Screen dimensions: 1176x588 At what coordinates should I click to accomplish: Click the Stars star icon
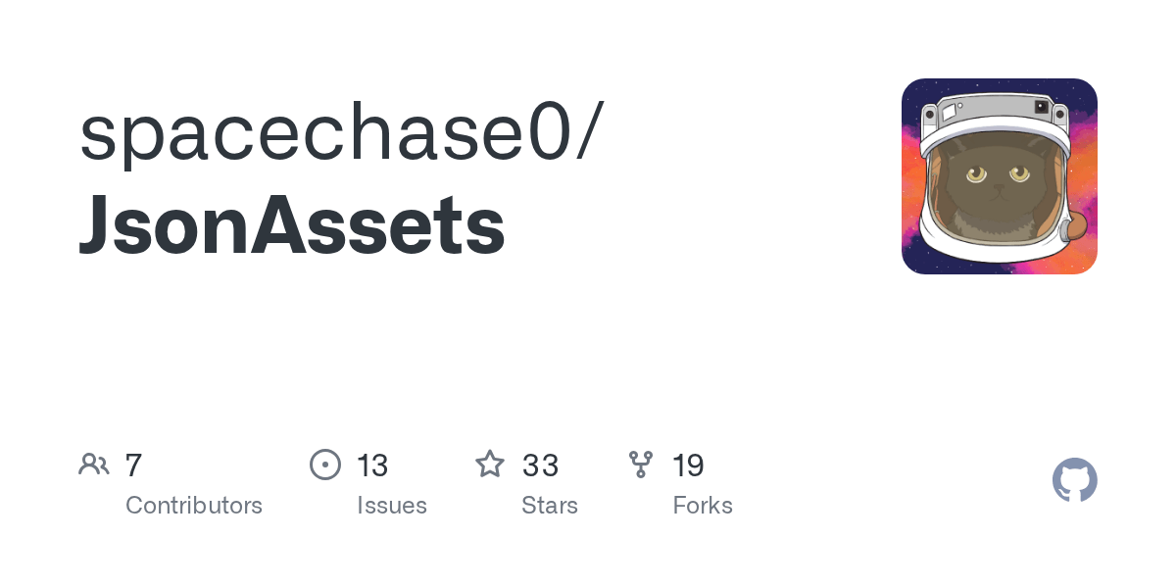click(490, 465)
